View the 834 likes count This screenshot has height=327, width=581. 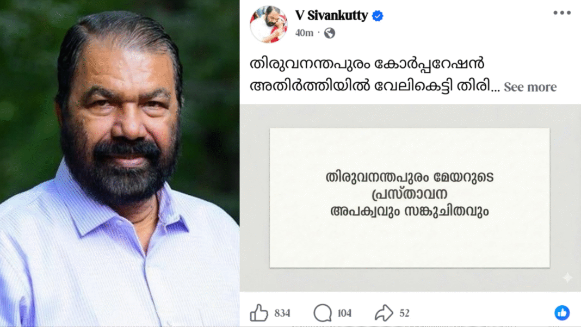click(282, 313)
